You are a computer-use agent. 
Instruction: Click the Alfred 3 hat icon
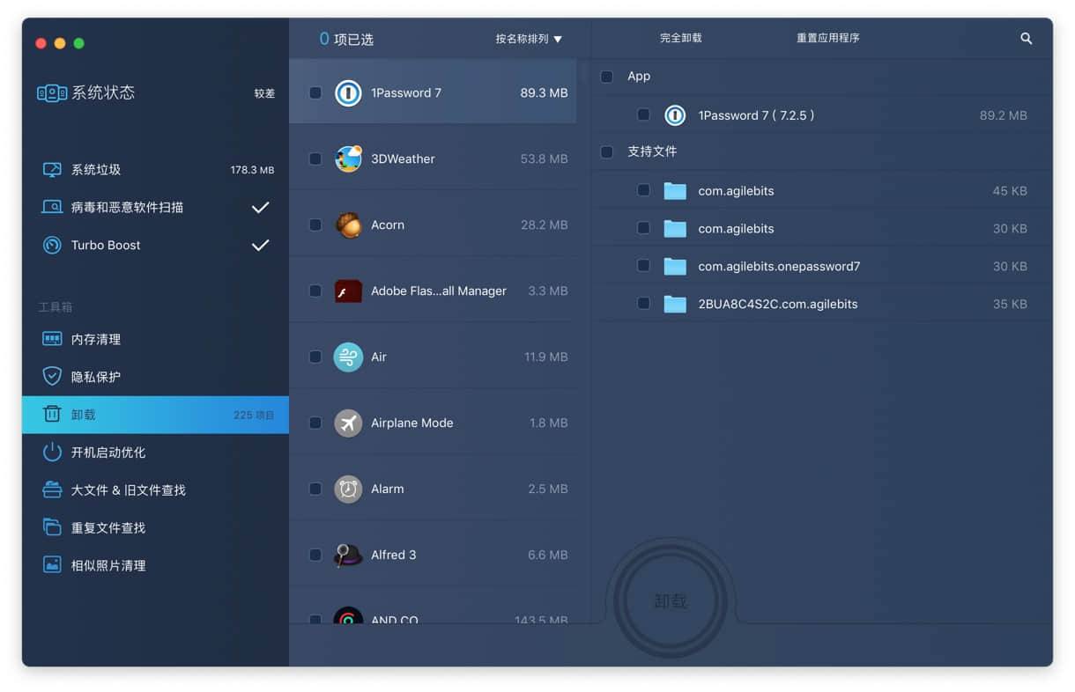[348, 556]
